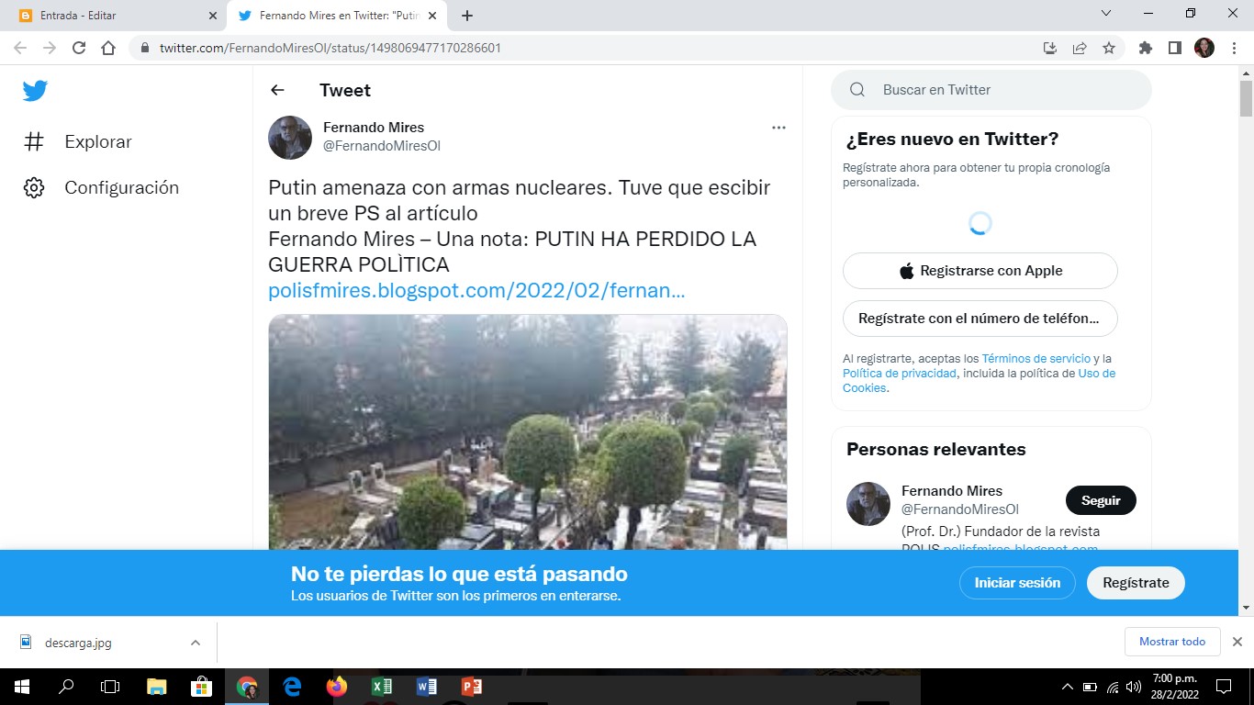Open Fernando Mires in Personas relevantes
Screen dimensions: 1254x705
click(x=952, y=491)
